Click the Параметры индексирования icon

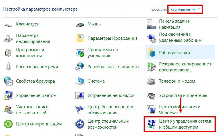pyautogui.click(x=8, y=39)
